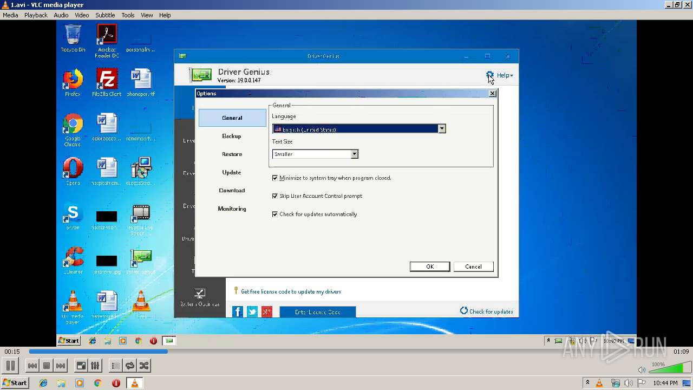
Task: Toggle Minimize to system tray checkbox
Action: pyautogui.click(x=275, y=178)
